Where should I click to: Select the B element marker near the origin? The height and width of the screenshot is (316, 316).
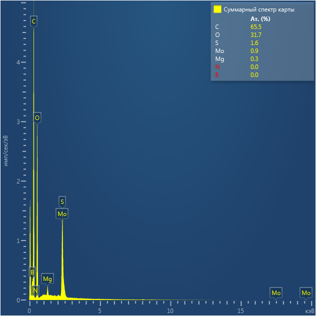click(x=32, y=272)
